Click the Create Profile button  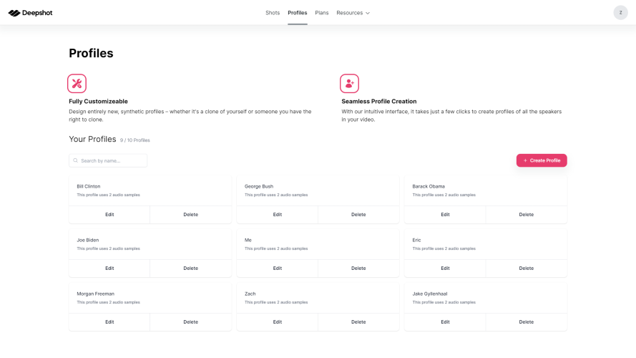pyautogui.click(x=542, y=160)
